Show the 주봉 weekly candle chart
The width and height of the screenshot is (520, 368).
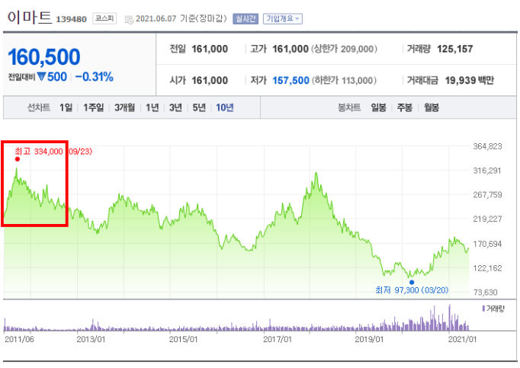point(405,107)
